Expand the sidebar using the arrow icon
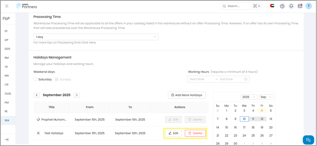 click(x=7, y=140)
